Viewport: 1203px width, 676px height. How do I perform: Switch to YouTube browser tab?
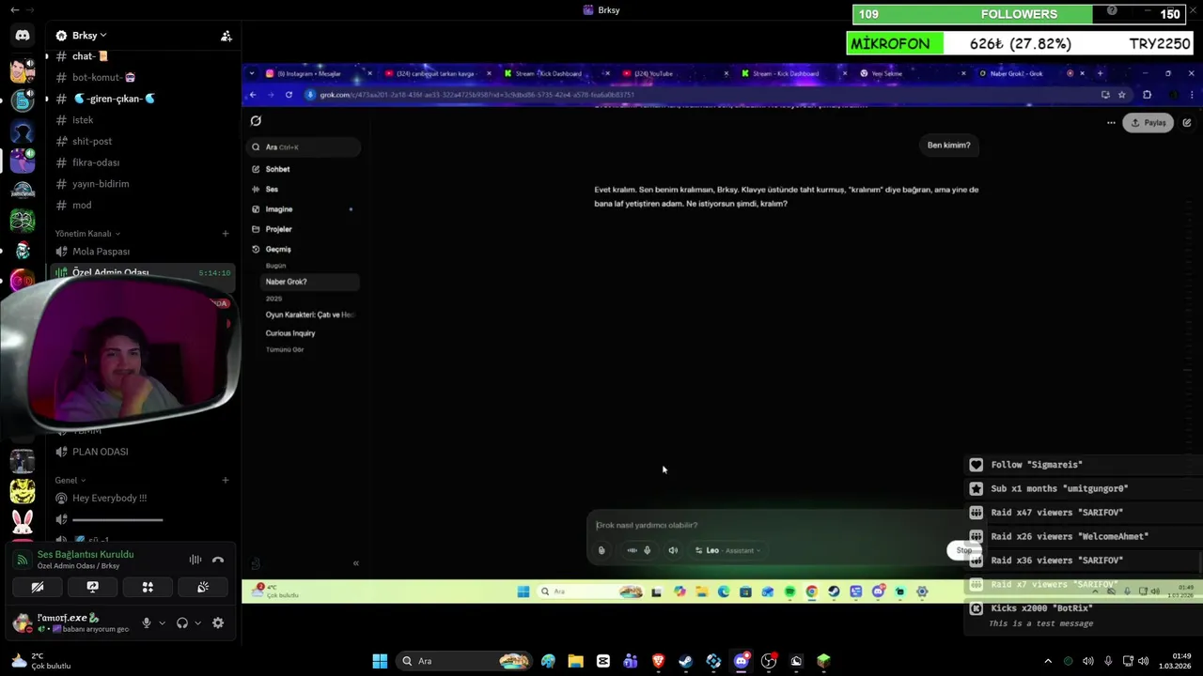pyautogui.click(x=665, y=73)
